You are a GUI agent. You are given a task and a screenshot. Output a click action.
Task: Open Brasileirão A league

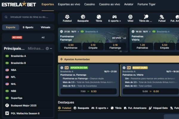28,56
